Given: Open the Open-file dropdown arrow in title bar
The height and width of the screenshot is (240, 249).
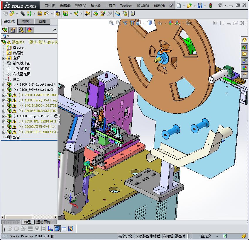Looking at the screenshot, I should click(194, 6).
